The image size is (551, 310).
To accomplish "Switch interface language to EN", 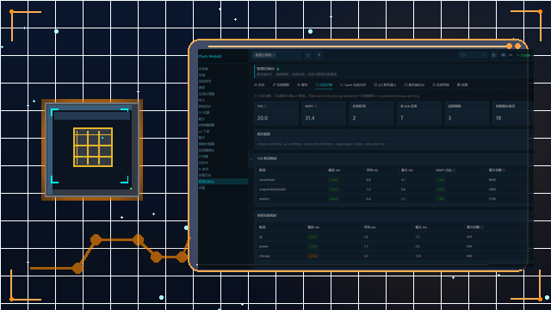I will [511, 55].
